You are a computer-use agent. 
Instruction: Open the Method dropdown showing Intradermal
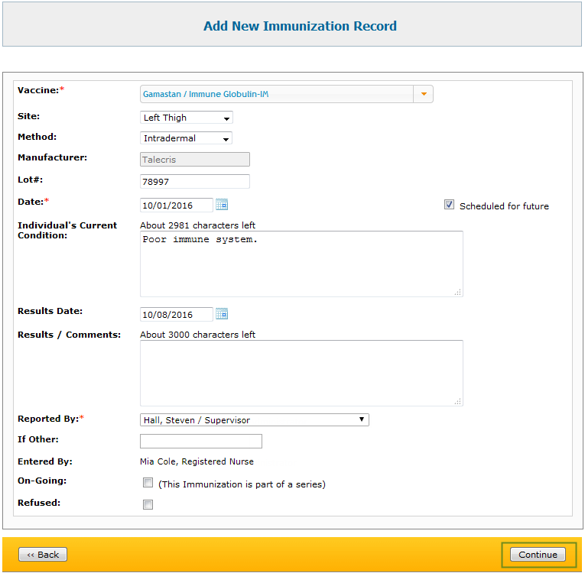[186, 138]
